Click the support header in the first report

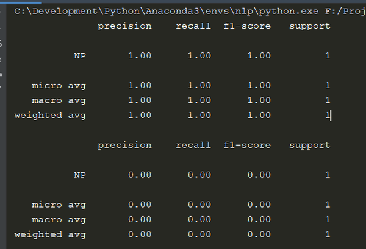point(309,26)
